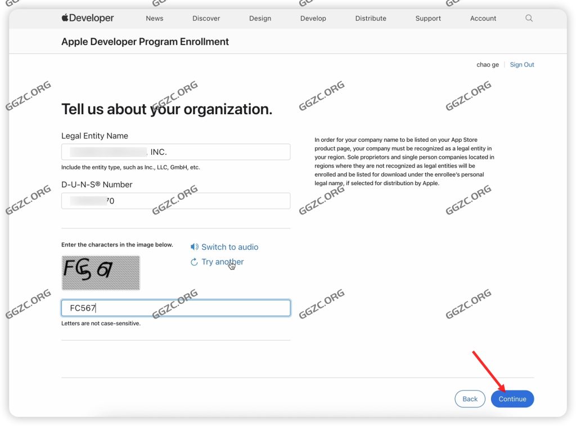Open search using the magnifying glass icon
This screenshot has width=576, height=426.
coord(529,18)
